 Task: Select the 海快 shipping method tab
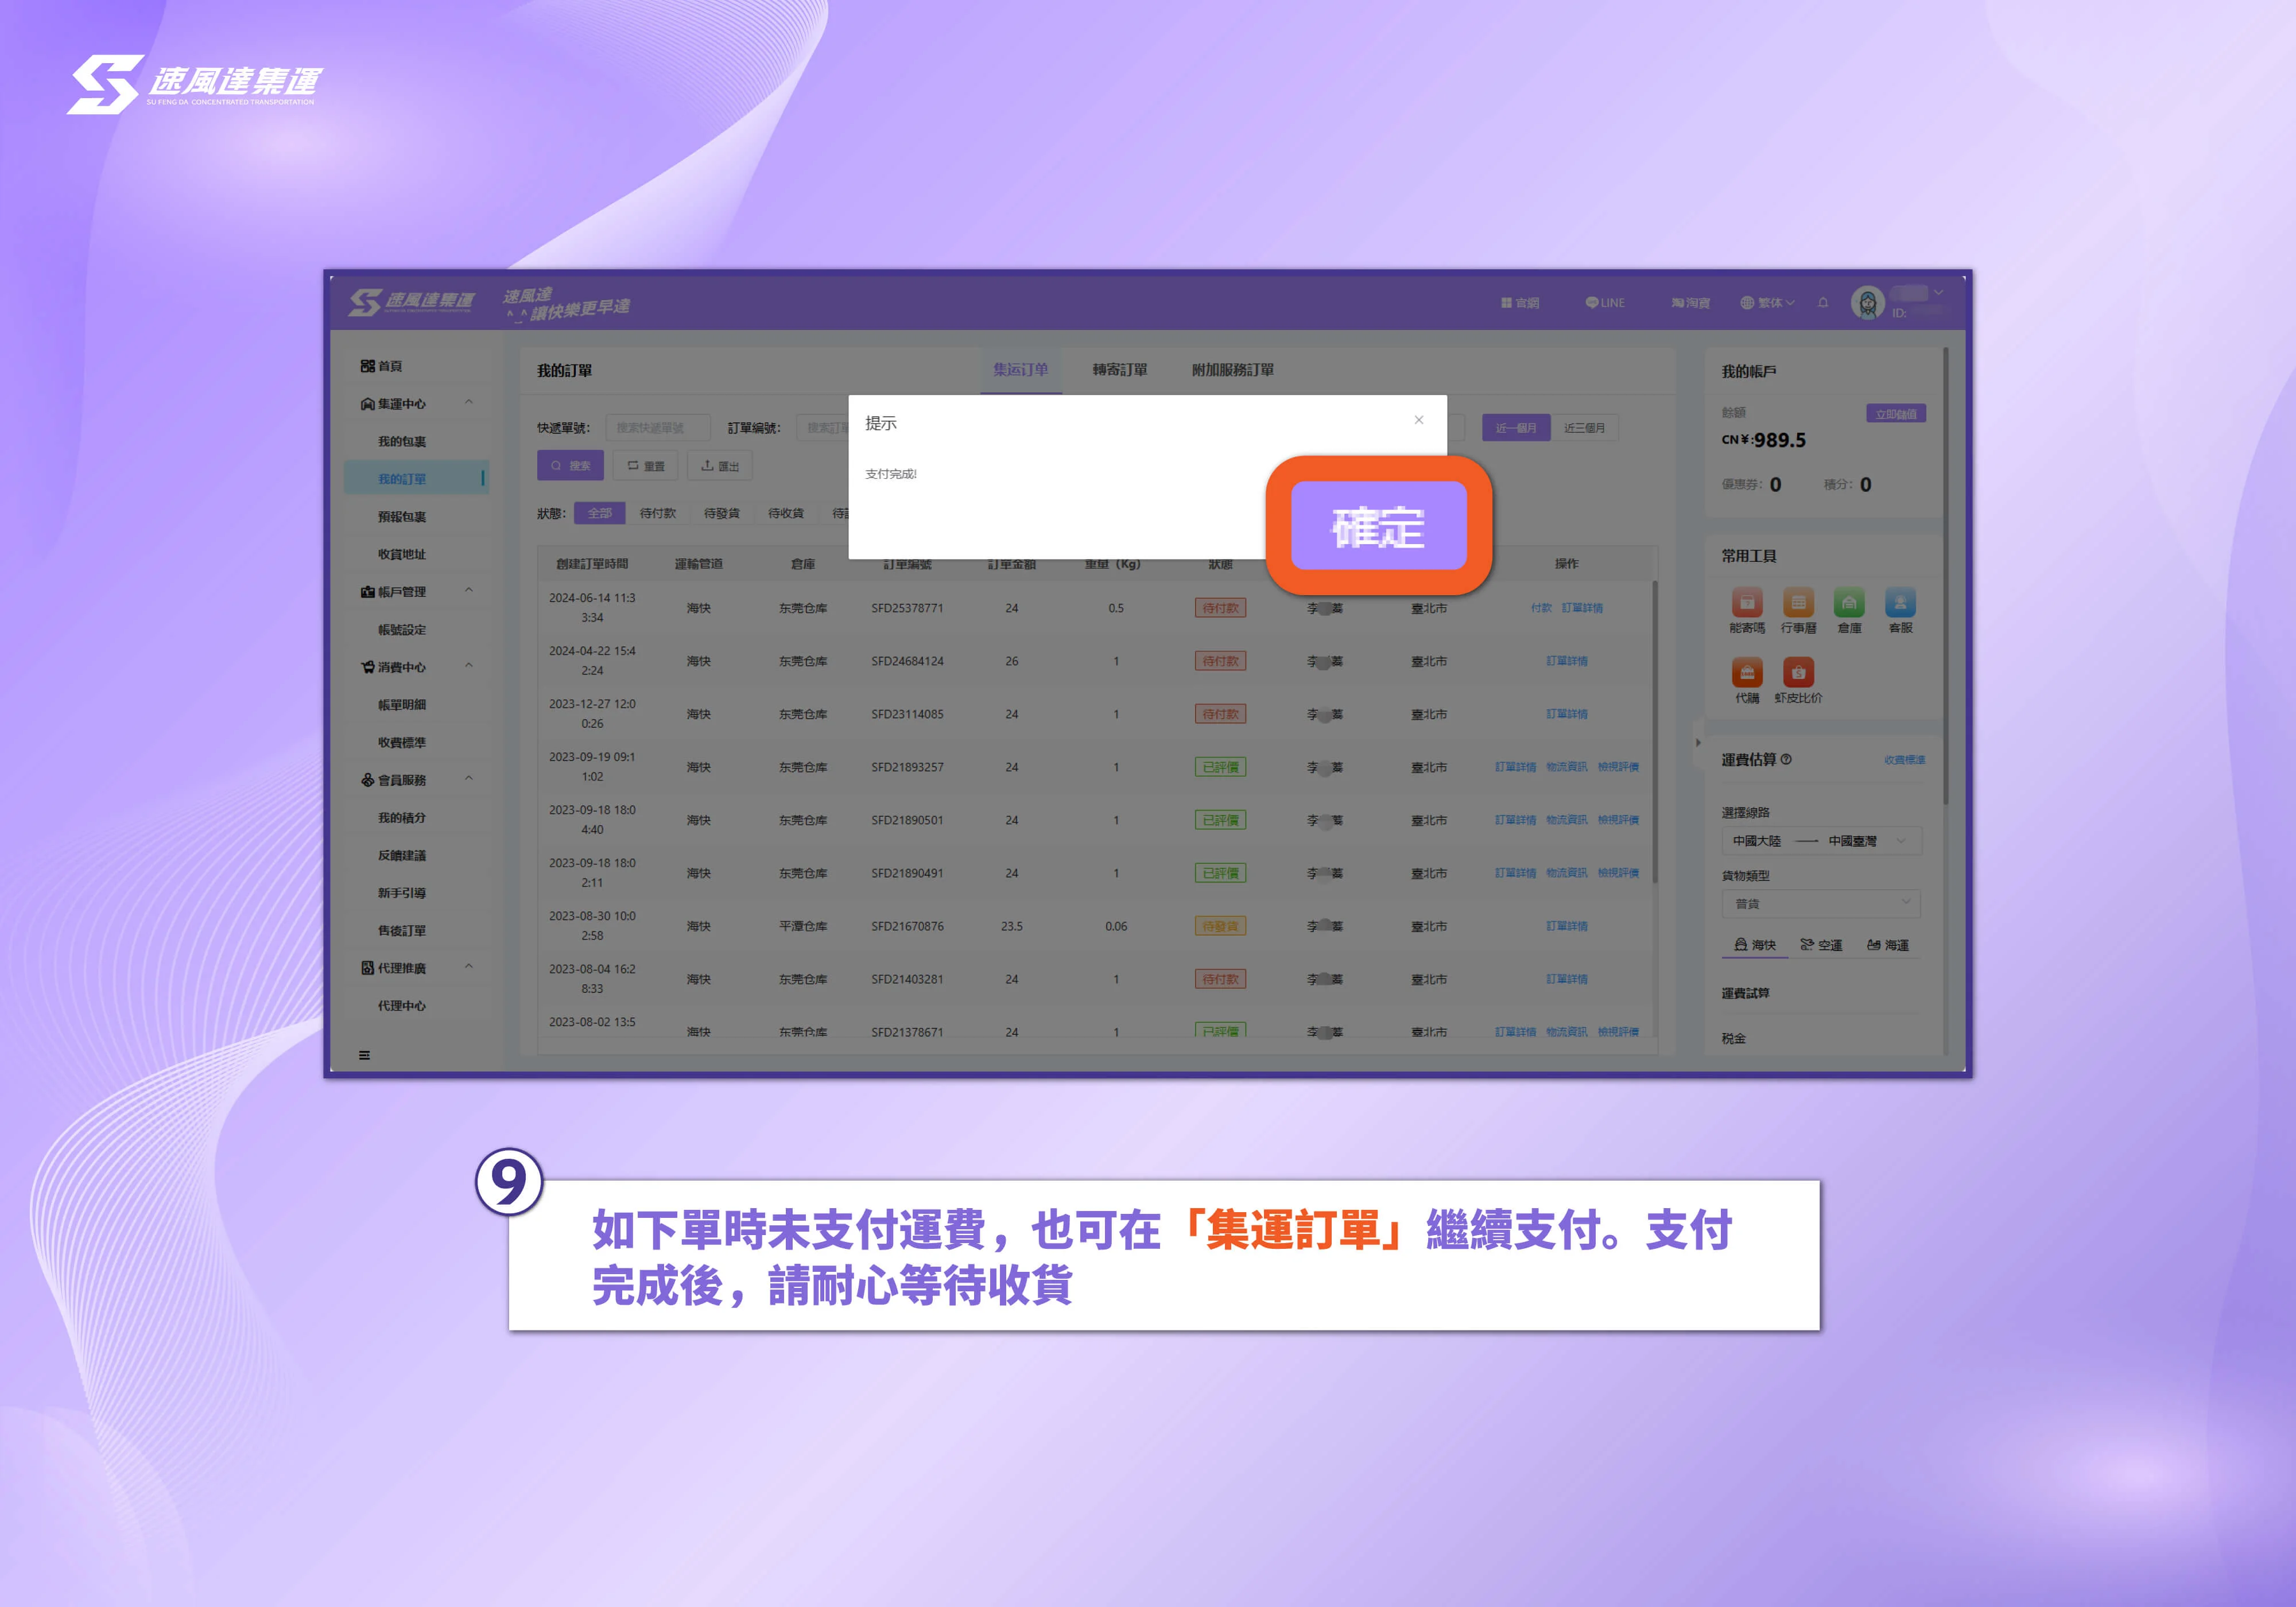pos(1755,945)
